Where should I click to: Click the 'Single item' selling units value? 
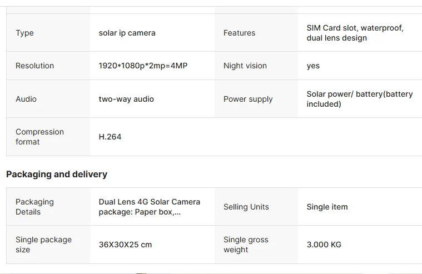tap(327, 207)
